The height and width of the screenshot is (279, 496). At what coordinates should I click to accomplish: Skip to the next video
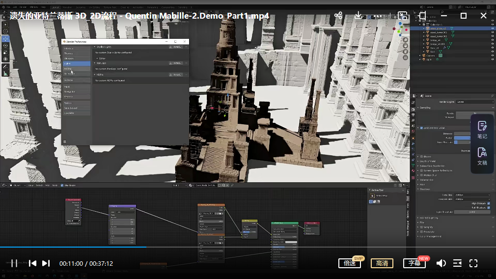coord(46,263)
